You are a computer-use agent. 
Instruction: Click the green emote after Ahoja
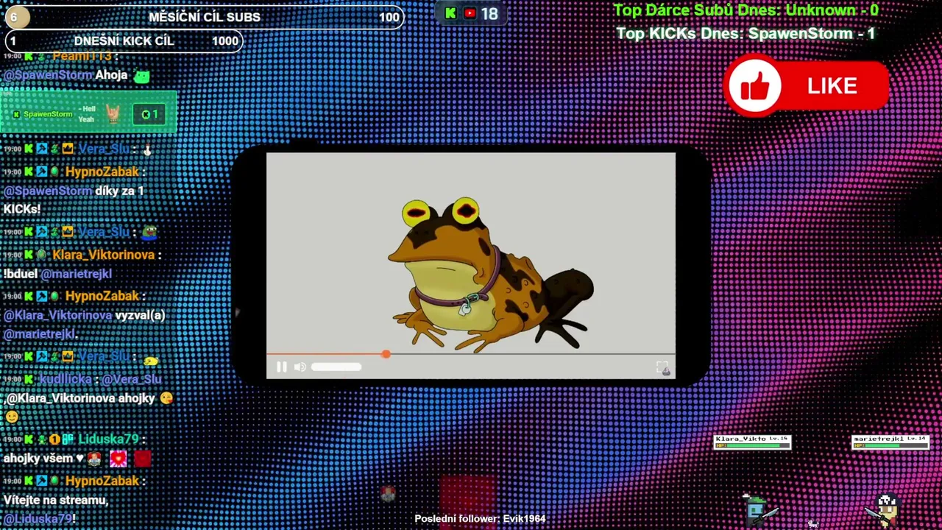(x=142, y=75)
